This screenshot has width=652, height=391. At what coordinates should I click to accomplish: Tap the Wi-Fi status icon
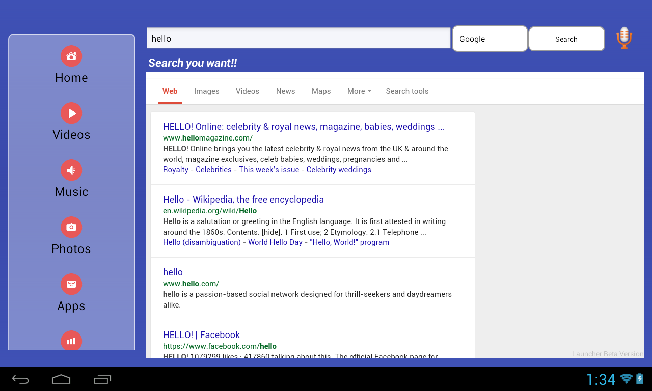click(x=627, y=379)
